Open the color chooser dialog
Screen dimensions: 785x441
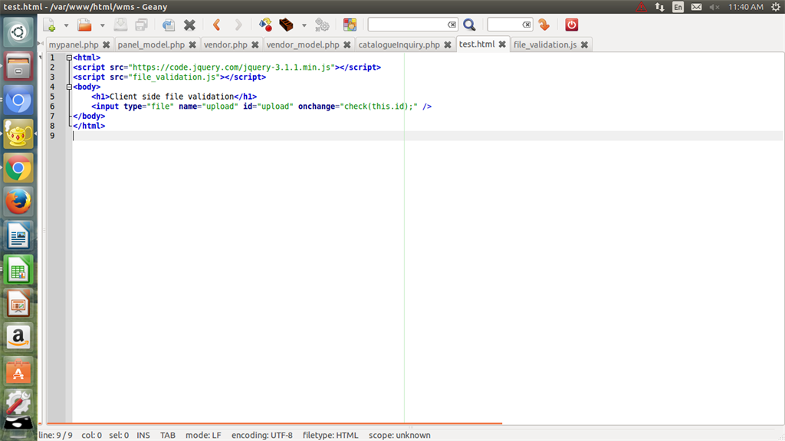(x=350, y=25)
